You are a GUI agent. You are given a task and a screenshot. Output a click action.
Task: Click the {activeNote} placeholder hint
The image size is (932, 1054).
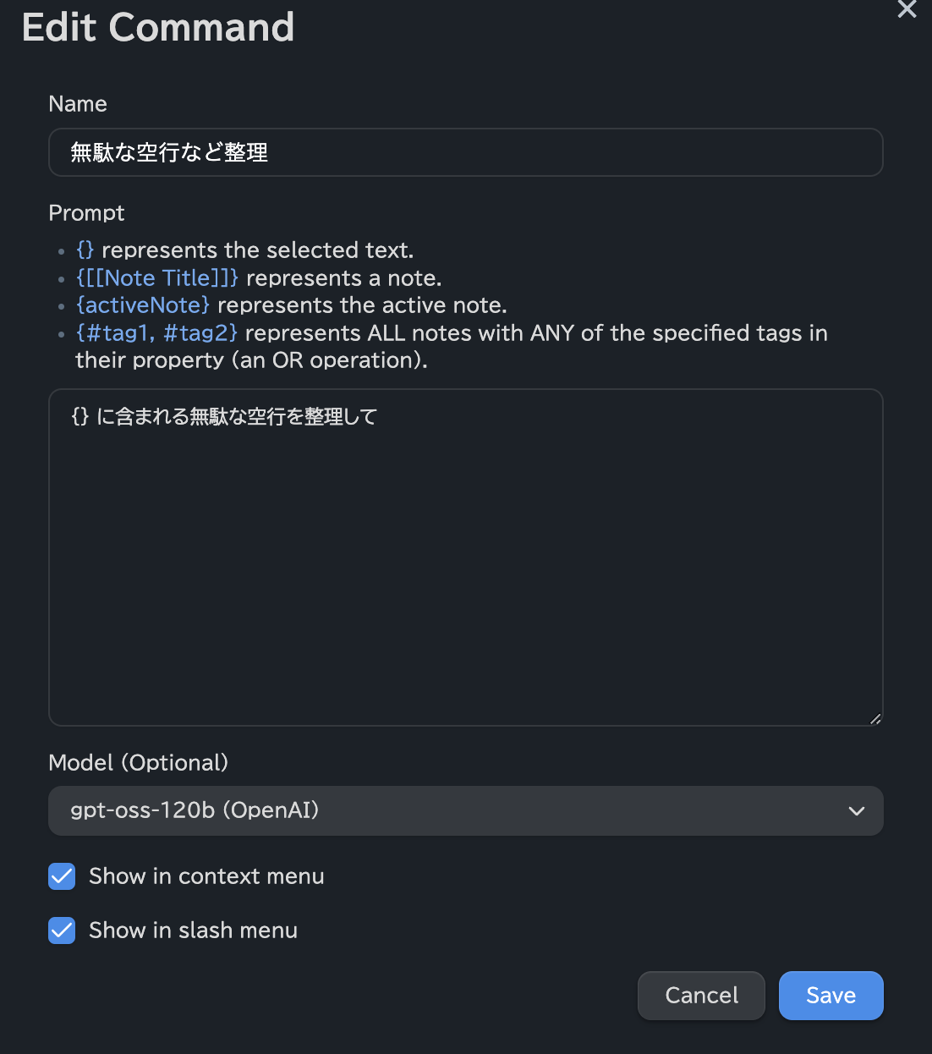click(143, 305)
